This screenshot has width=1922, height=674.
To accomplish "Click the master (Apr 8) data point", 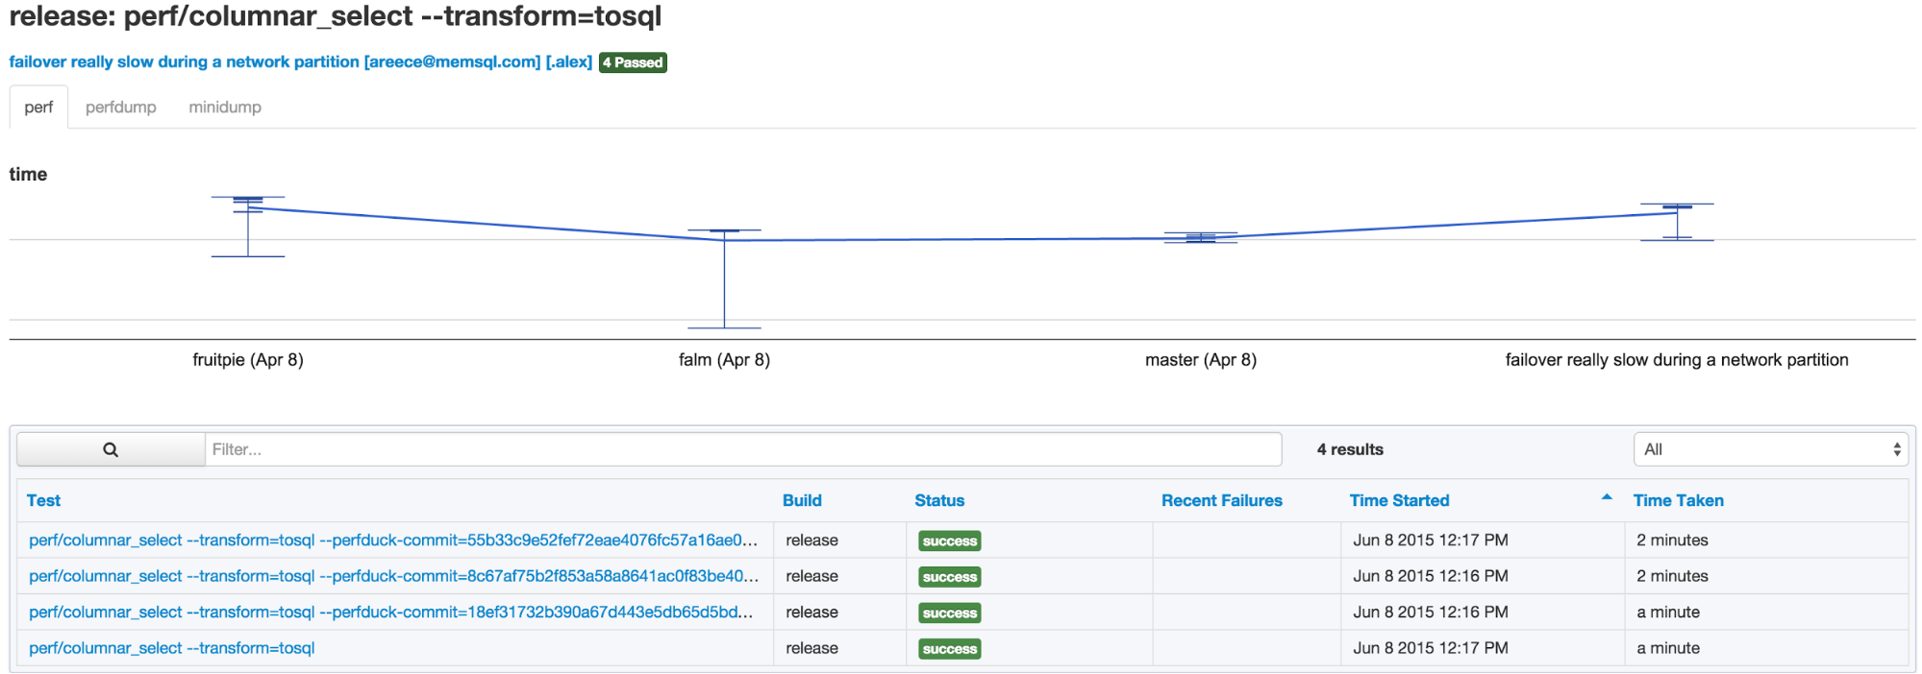I will (x=1201, y=237).
